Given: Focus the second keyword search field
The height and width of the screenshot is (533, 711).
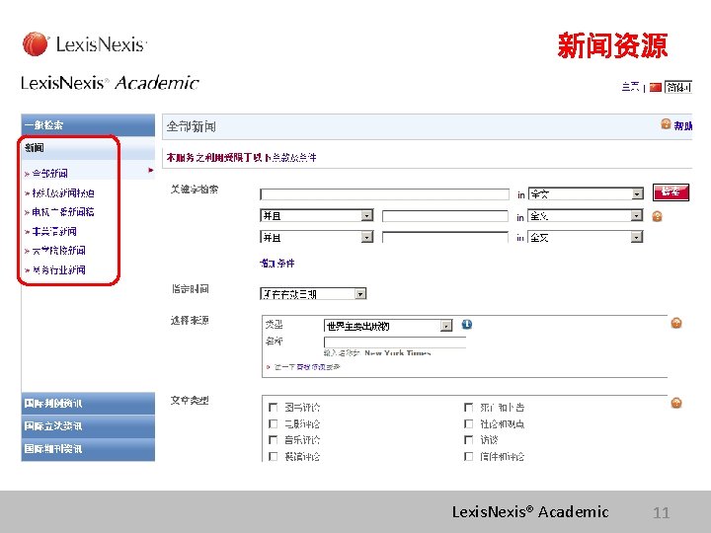Looking at the screenshot, I should point(444,216).
